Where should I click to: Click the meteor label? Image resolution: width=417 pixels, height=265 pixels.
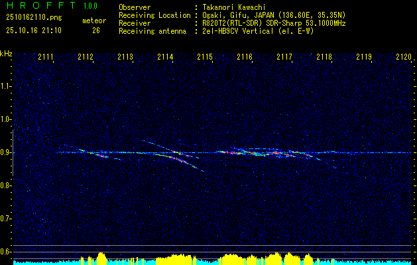point(94,21)
